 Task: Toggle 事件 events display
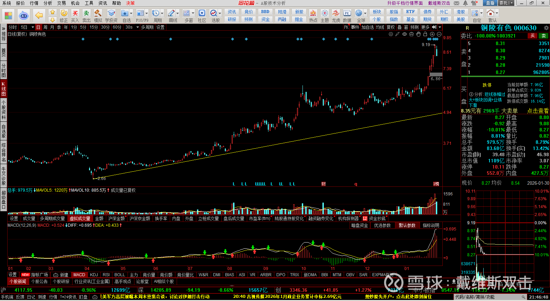click(x=355, y=27)
